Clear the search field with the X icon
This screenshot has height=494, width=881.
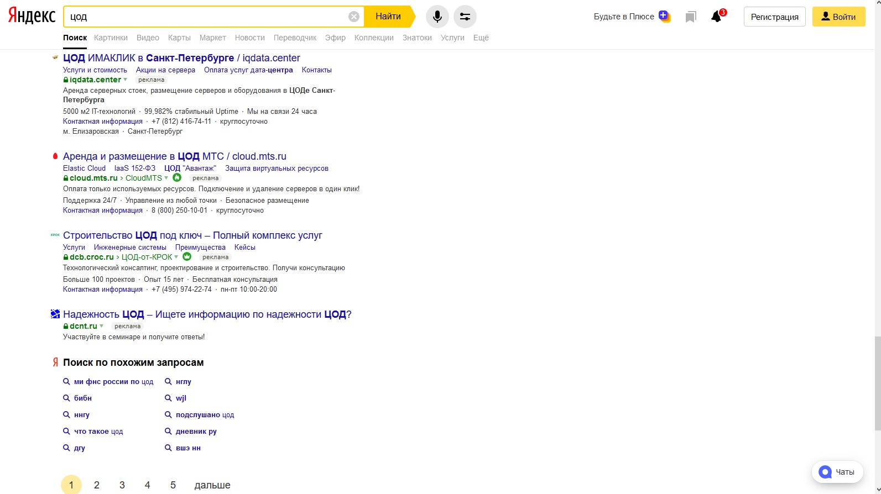click(x=354, y=17)
